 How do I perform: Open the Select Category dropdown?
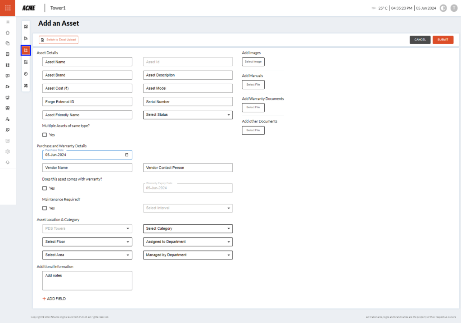(188, 228)
